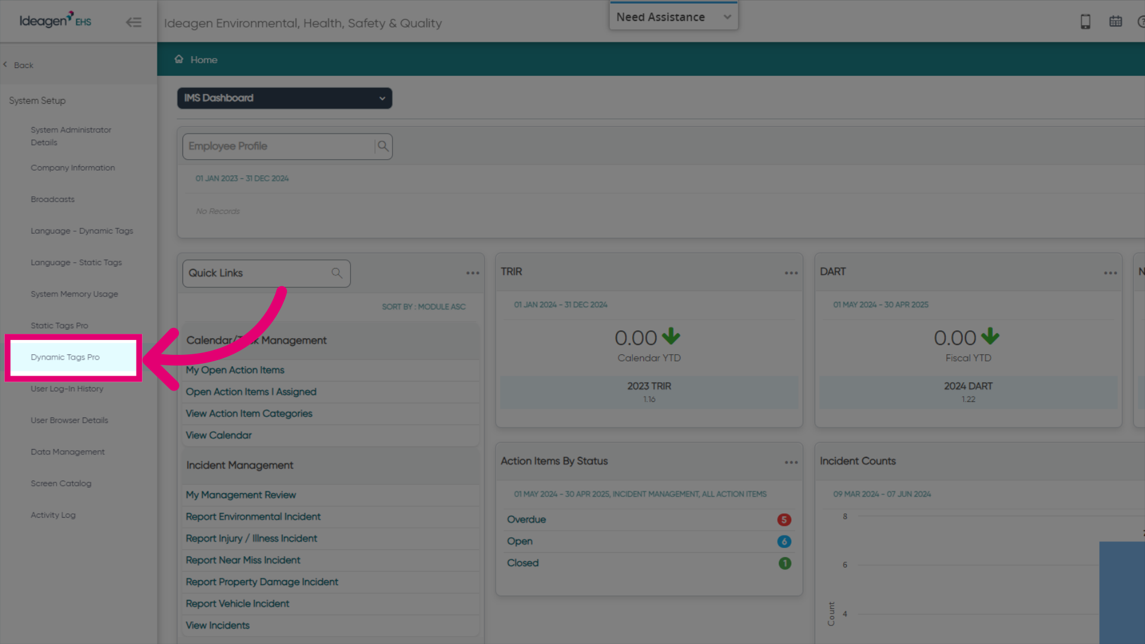
Task: Click the 2024 DART value panel
Action: 968,392
